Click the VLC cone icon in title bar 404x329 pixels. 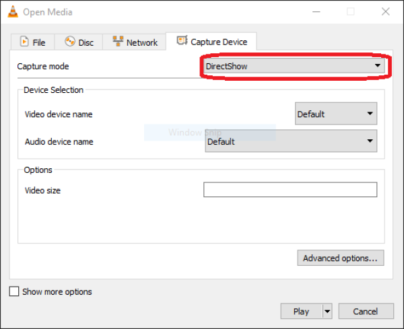[12, 12]
